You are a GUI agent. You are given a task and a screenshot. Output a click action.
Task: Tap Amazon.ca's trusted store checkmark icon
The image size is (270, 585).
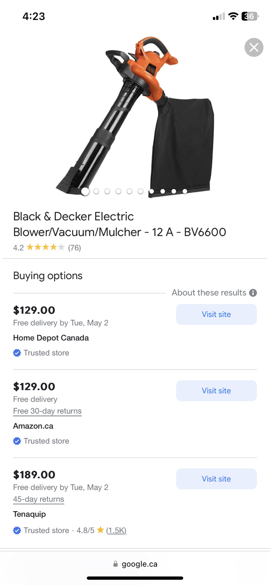pos(17,441)
